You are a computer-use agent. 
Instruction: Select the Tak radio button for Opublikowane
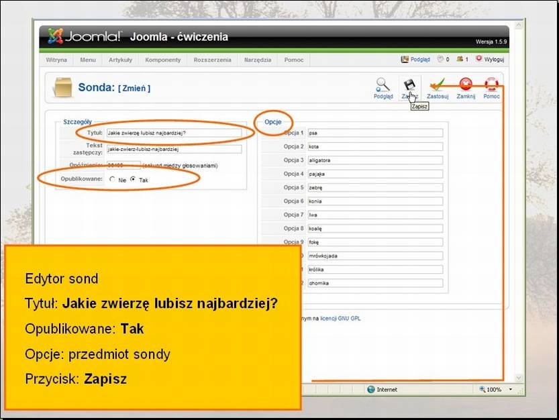pos(133,179)
